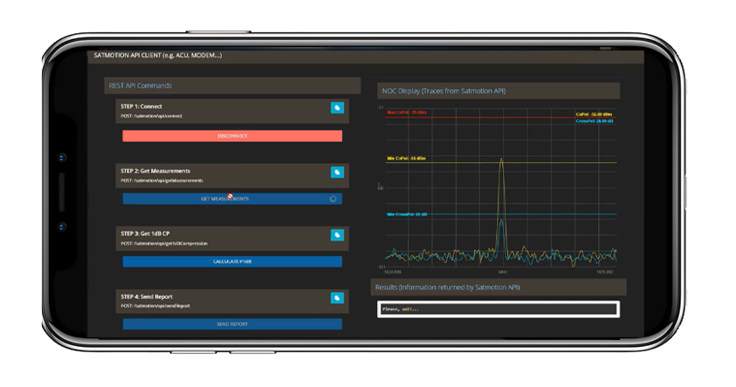The width and height of the screenshot is (736, 387).
Task: Click the Get Measurements button
Action: click(x=231, y=199)
